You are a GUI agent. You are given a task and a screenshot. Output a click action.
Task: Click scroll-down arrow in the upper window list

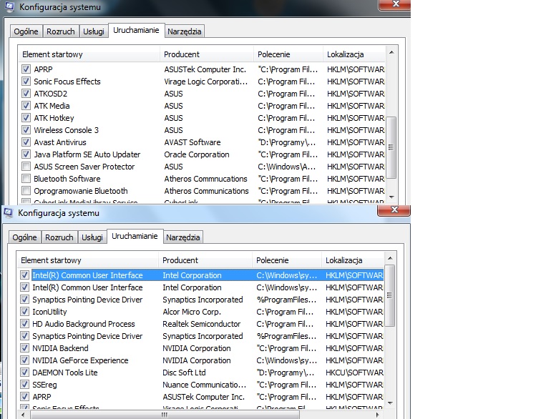391,197
